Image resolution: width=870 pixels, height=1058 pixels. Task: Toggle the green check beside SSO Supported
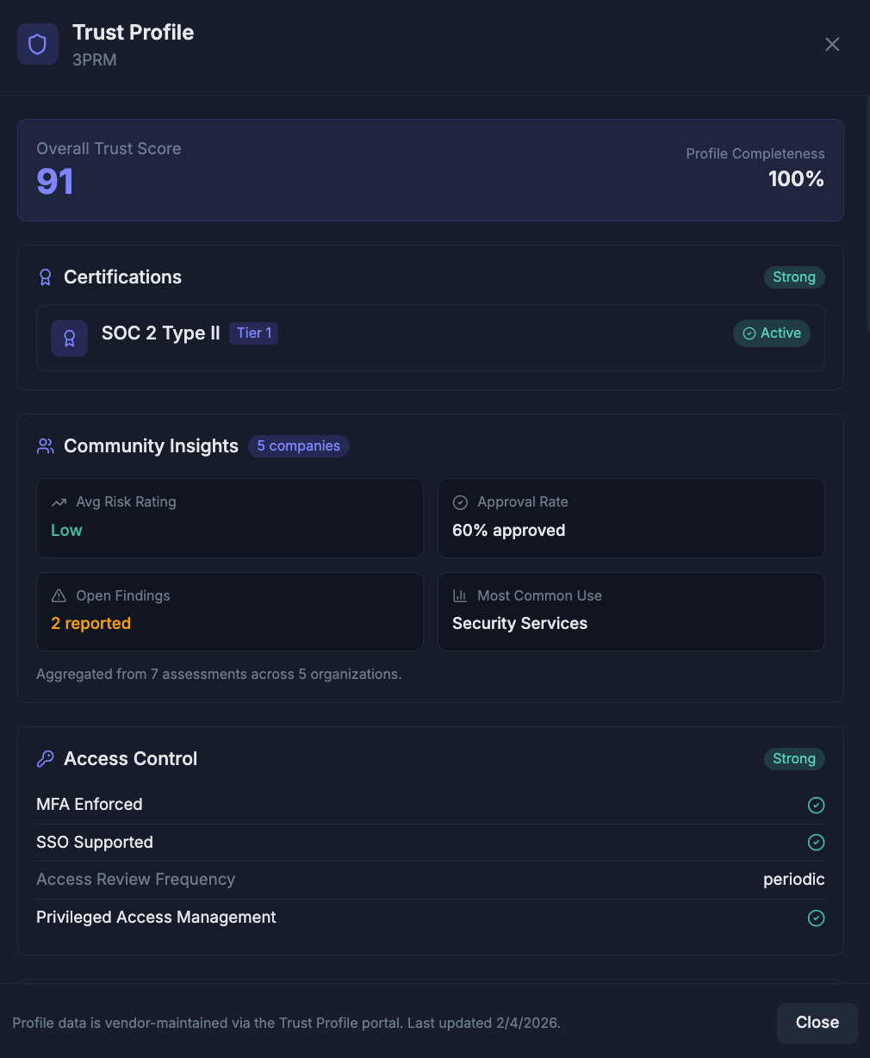816,842
